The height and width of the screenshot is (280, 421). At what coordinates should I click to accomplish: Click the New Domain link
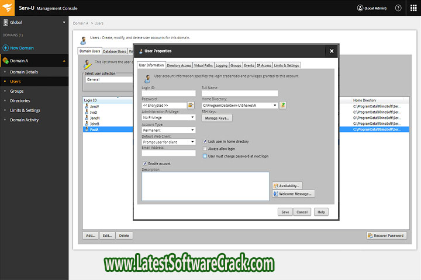pos(22,48)
